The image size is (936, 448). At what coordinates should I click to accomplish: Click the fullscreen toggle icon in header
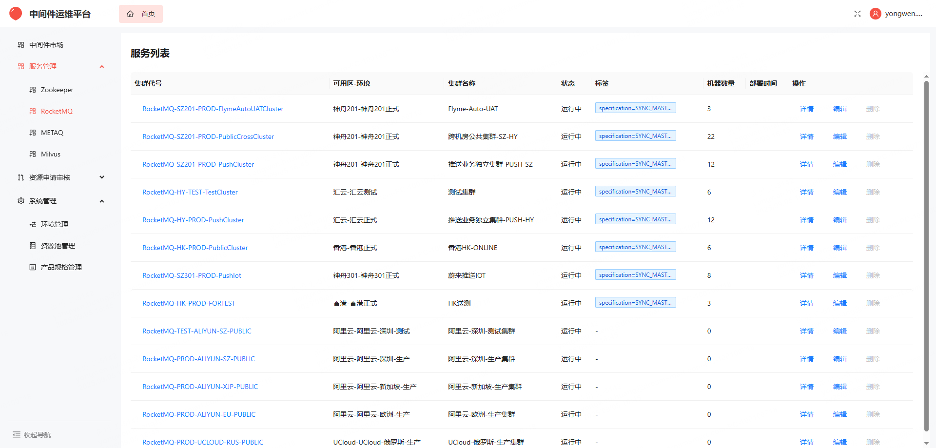pos(858,14)
